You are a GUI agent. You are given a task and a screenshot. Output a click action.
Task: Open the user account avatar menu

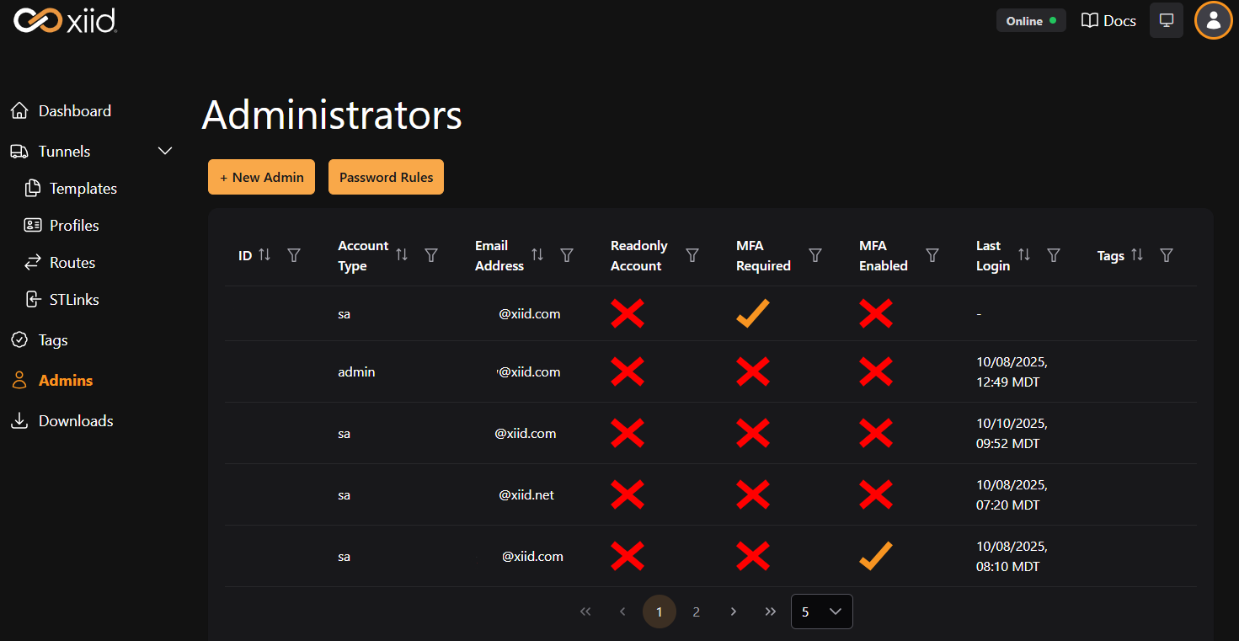1213,20
